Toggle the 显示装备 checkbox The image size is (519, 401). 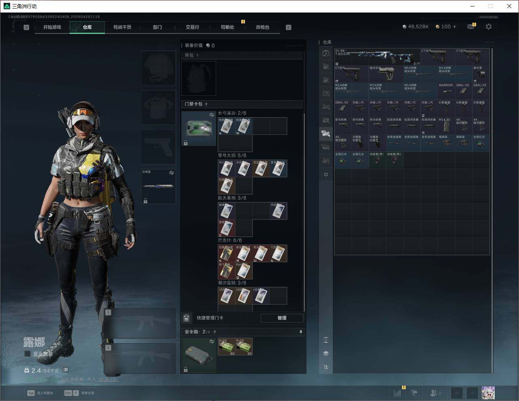pyautogui.click(x=28, y=354)
